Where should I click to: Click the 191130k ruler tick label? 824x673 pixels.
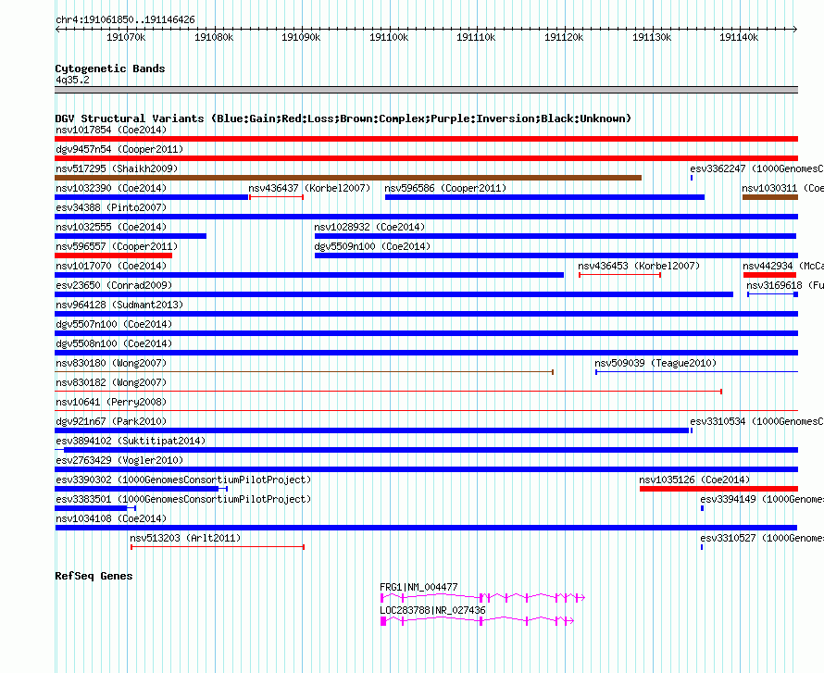coord(652,37)
